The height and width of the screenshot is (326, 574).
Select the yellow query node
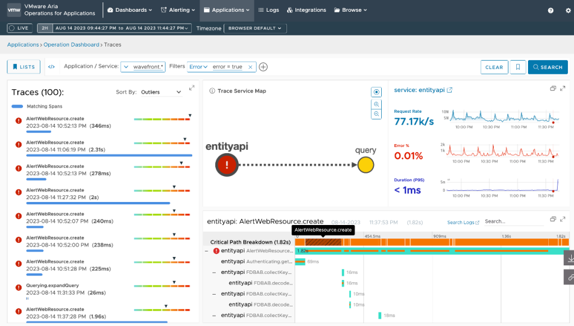click(x=365, y=165)
